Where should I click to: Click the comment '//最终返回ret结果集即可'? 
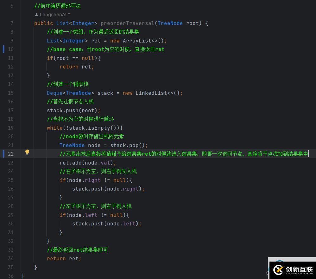point(77,250)
